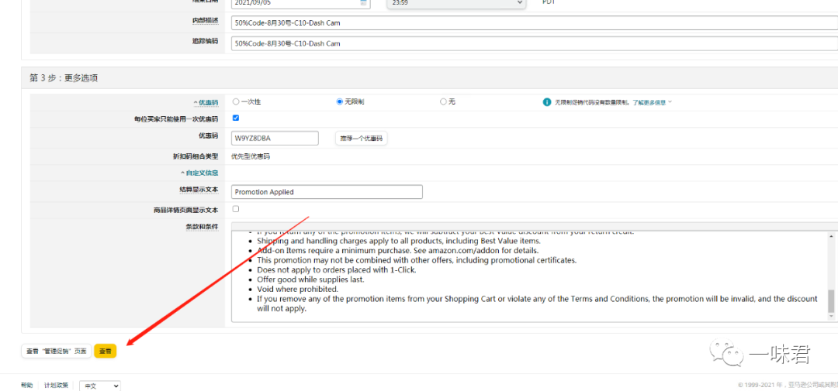Click the PDT timezone text
Screen dimensions: 838x391
click(x=549, y=2)
